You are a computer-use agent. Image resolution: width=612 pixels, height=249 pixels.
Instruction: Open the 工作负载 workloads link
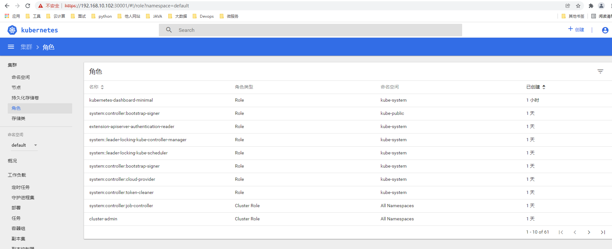17,175
